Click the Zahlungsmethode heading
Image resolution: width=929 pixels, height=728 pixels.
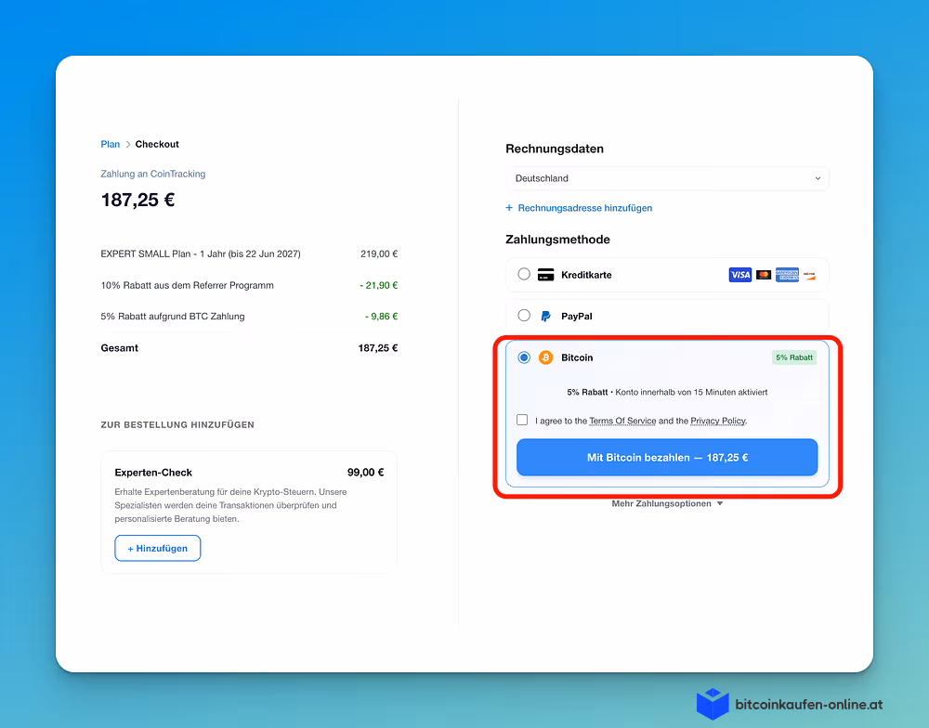pyautogui.click(x=557, y=240)
